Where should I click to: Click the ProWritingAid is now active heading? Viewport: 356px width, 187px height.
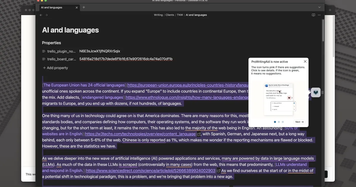click(x=270, y=62)
